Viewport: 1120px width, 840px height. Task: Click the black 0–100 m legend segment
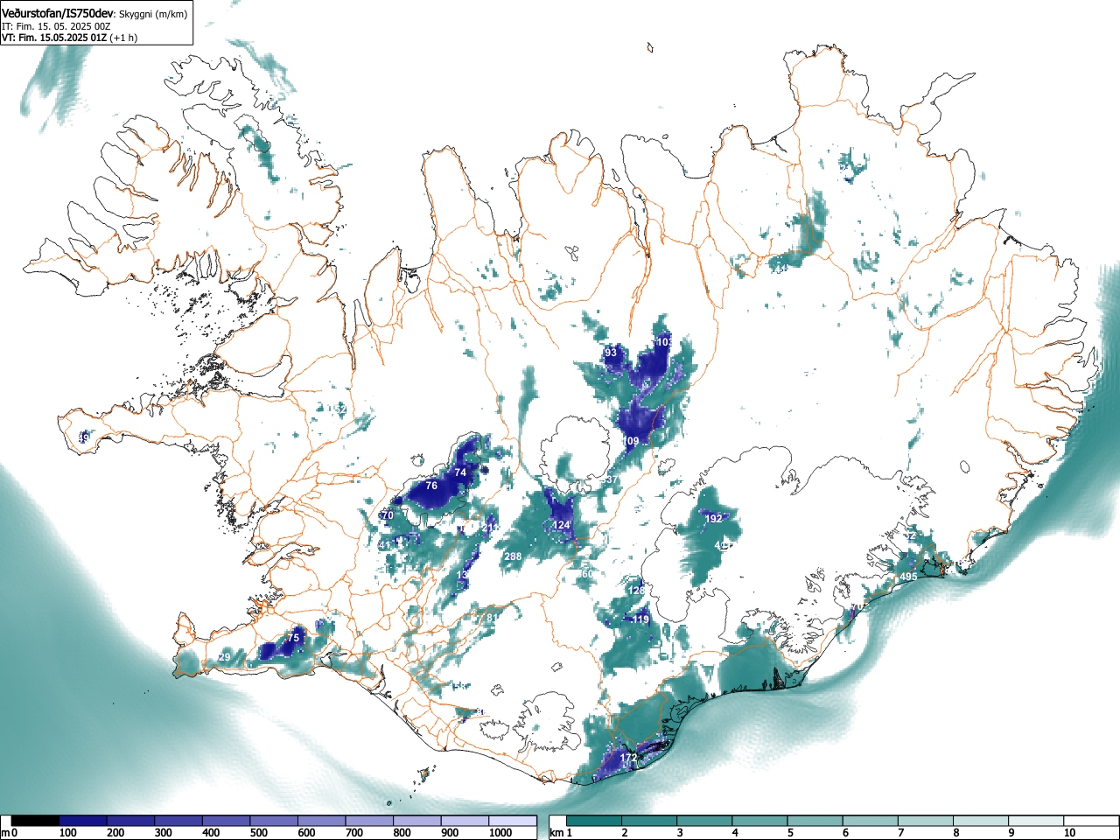click(36, 821)
